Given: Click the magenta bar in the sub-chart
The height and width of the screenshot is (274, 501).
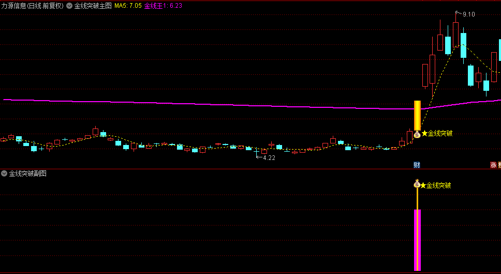Looking at the screenshot, I should (x=417, y=240).
